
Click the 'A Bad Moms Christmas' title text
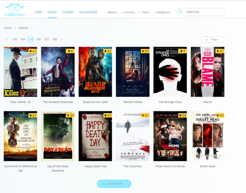[x=170, y=166]
